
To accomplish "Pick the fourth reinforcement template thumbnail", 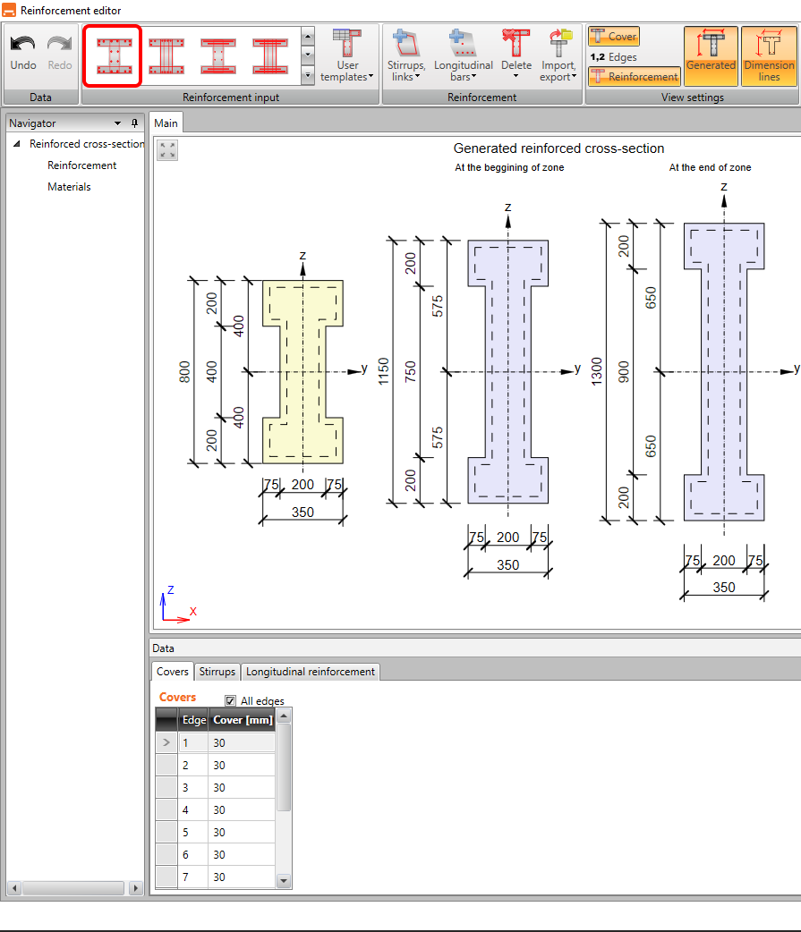I will coord(269,56).
